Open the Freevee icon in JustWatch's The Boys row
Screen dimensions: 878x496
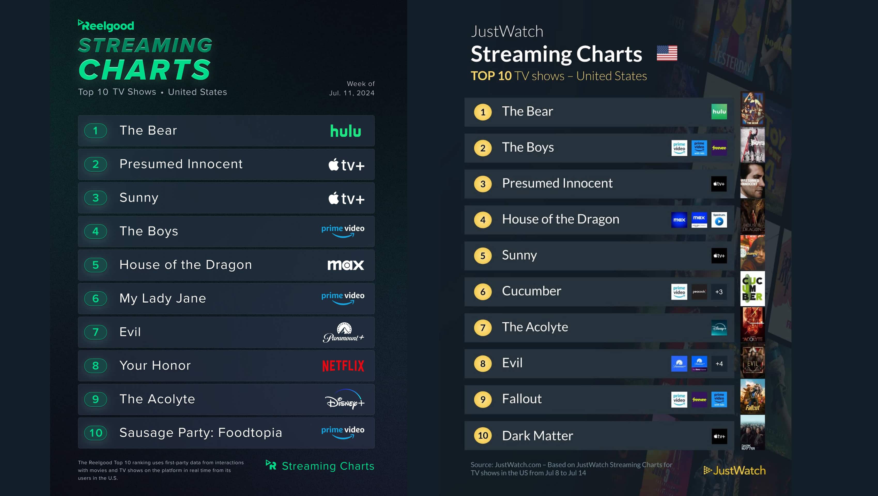pyautogui.click(x=719, y=148)
